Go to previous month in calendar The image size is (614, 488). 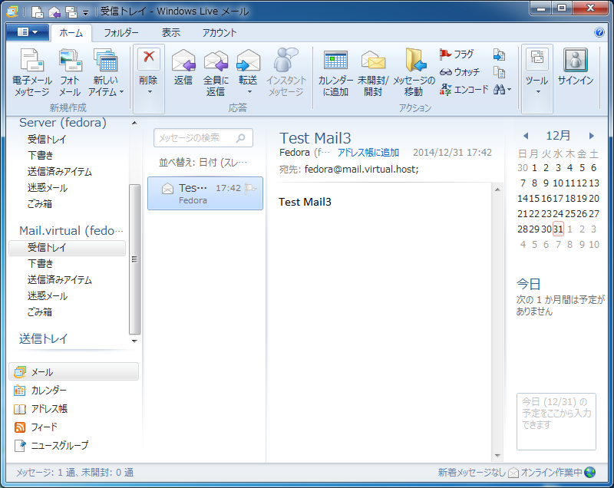(526, 136)
